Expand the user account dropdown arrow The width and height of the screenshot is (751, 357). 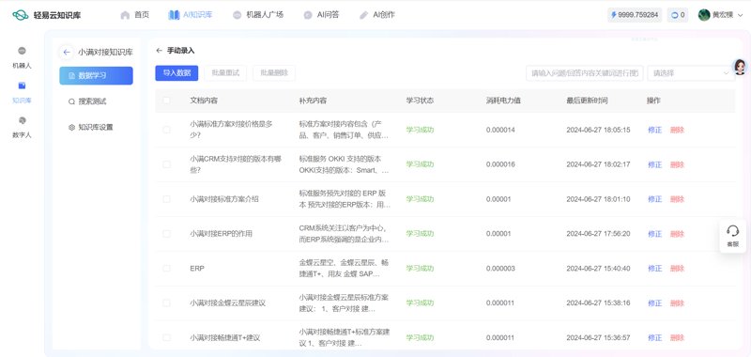tap(741, 15)
